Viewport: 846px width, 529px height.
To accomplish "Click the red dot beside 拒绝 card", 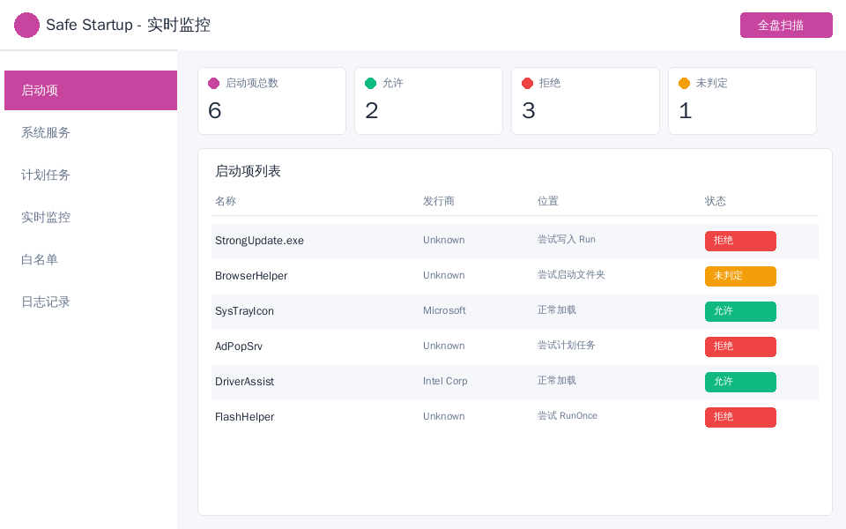I will click(x=528, y=83).
